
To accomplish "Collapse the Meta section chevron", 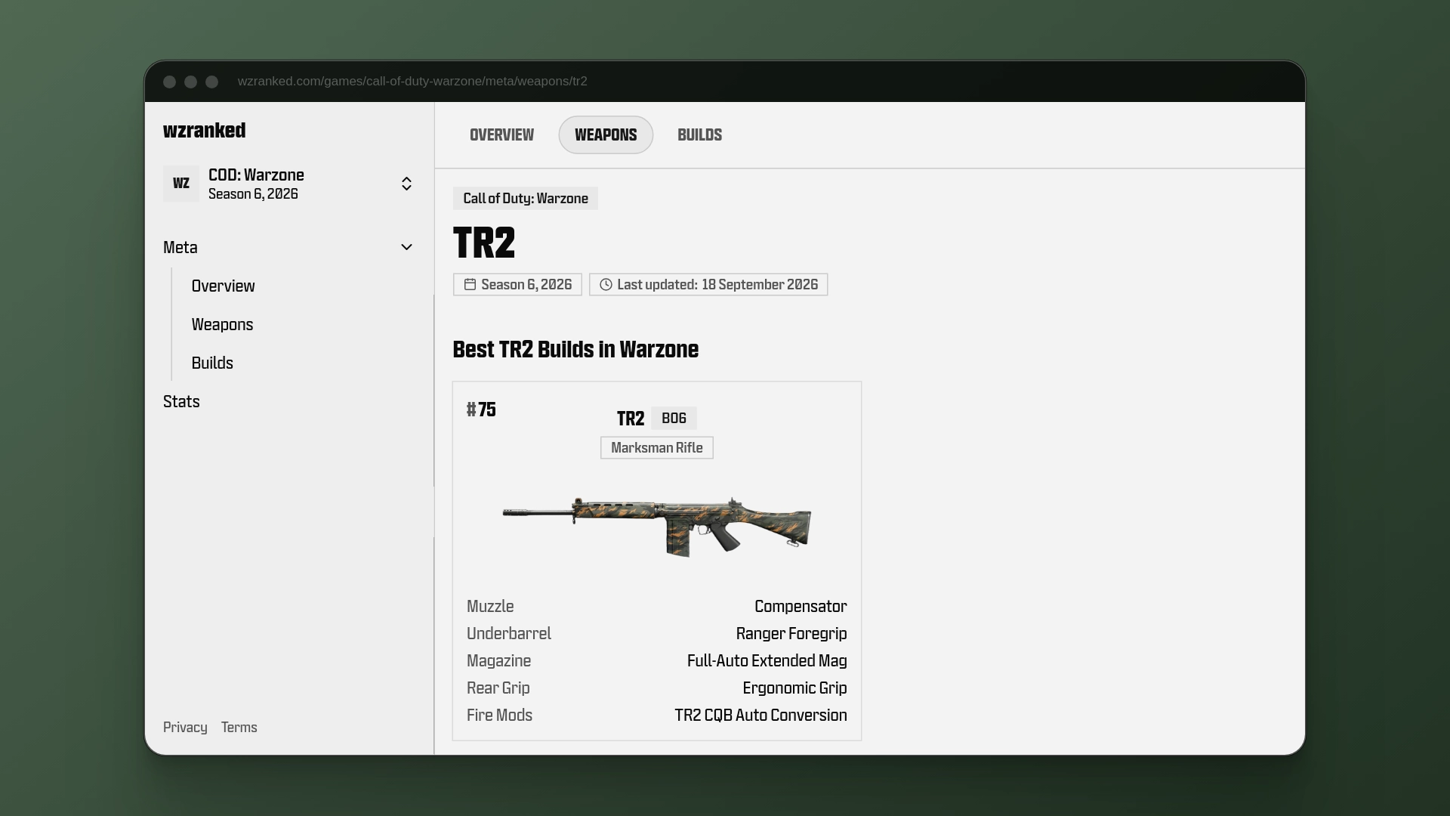I will click(x=406, y=247).
